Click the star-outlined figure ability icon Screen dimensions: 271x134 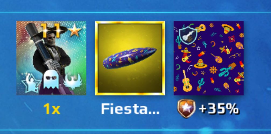pos(31,83)
